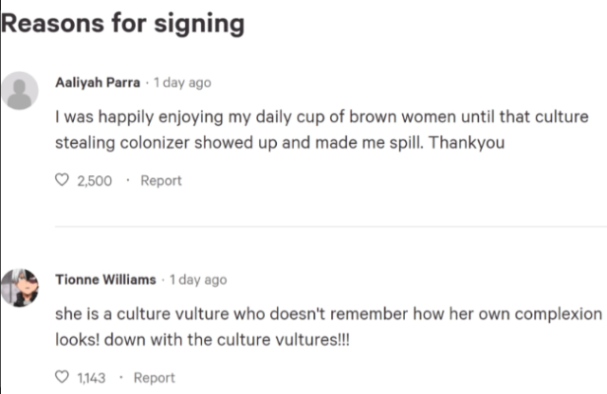The image size is (607, 394).
Task: Click the timestamp next to Aaliyah Parra
Action: (182, 82)
